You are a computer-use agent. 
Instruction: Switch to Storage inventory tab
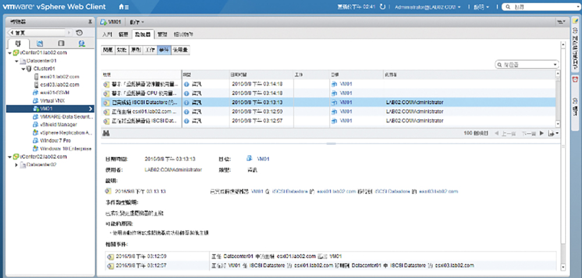tap(61, 44)
